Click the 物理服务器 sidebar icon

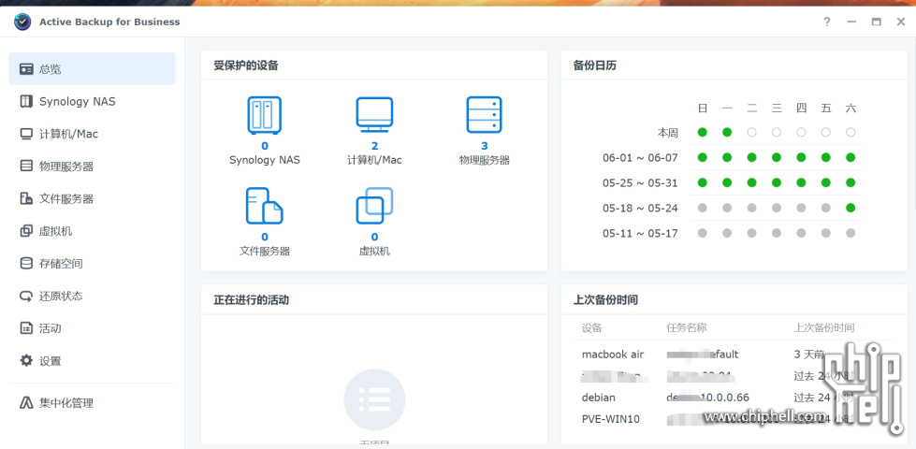(26, 167)
